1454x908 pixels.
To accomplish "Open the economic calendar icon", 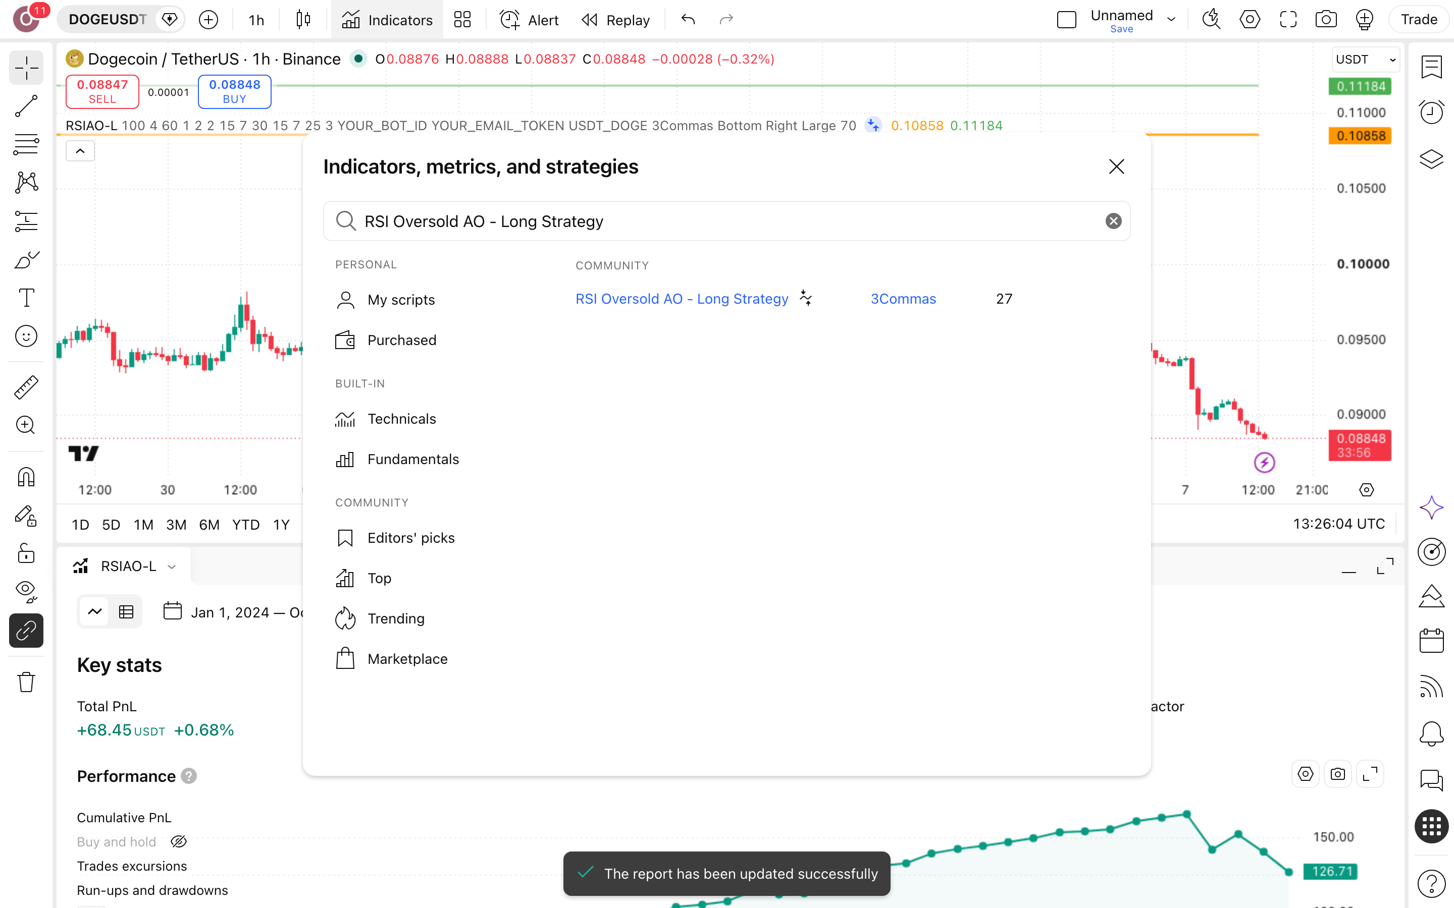I will coord(1431,641).
